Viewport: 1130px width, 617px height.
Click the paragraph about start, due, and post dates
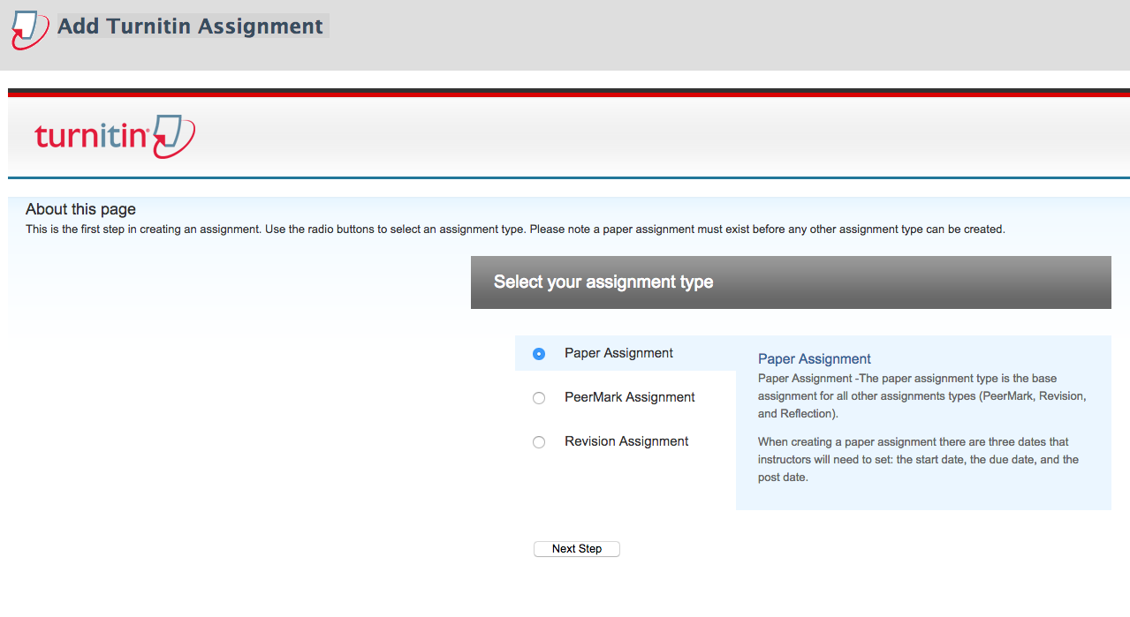(x=918, y=460)
